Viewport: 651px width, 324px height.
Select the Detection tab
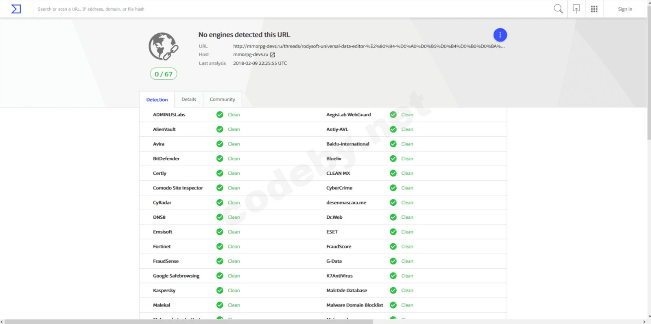click(157, 100)
